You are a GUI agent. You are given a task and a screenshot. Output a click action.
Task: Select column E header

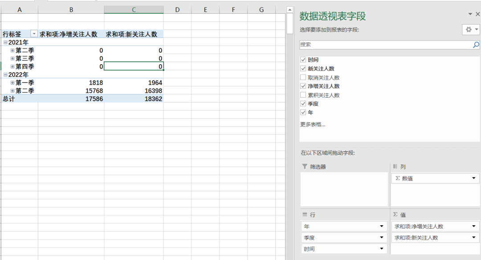pos(205,10)
